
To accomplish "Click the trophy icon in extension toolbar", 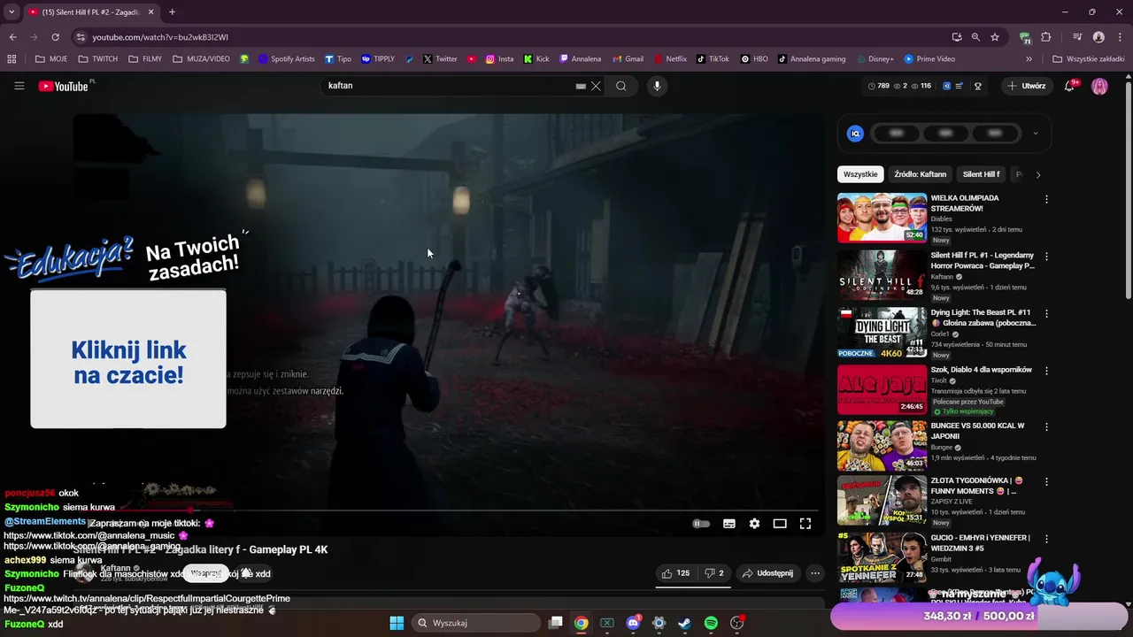I will pos(978,86).
